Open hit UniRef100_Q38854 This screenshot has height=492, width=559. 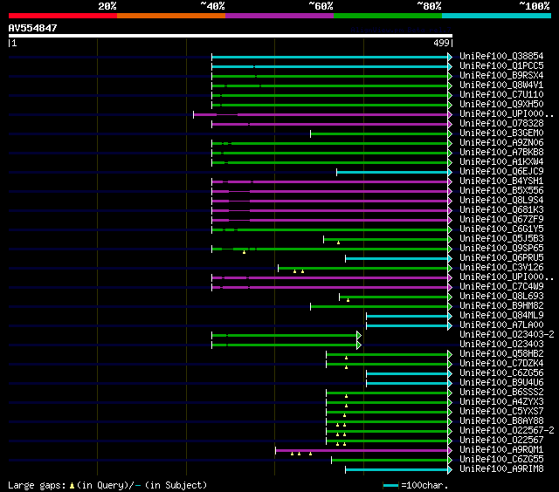501,56
